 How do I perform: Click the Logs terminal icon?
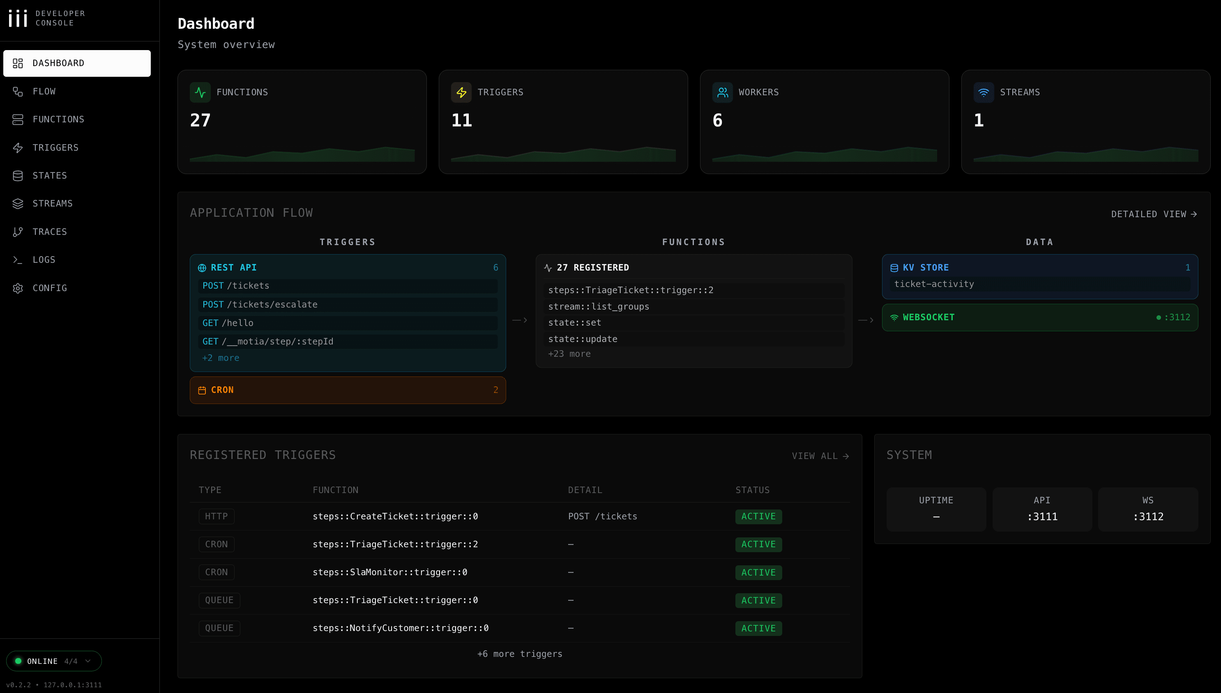coord(18,260)
